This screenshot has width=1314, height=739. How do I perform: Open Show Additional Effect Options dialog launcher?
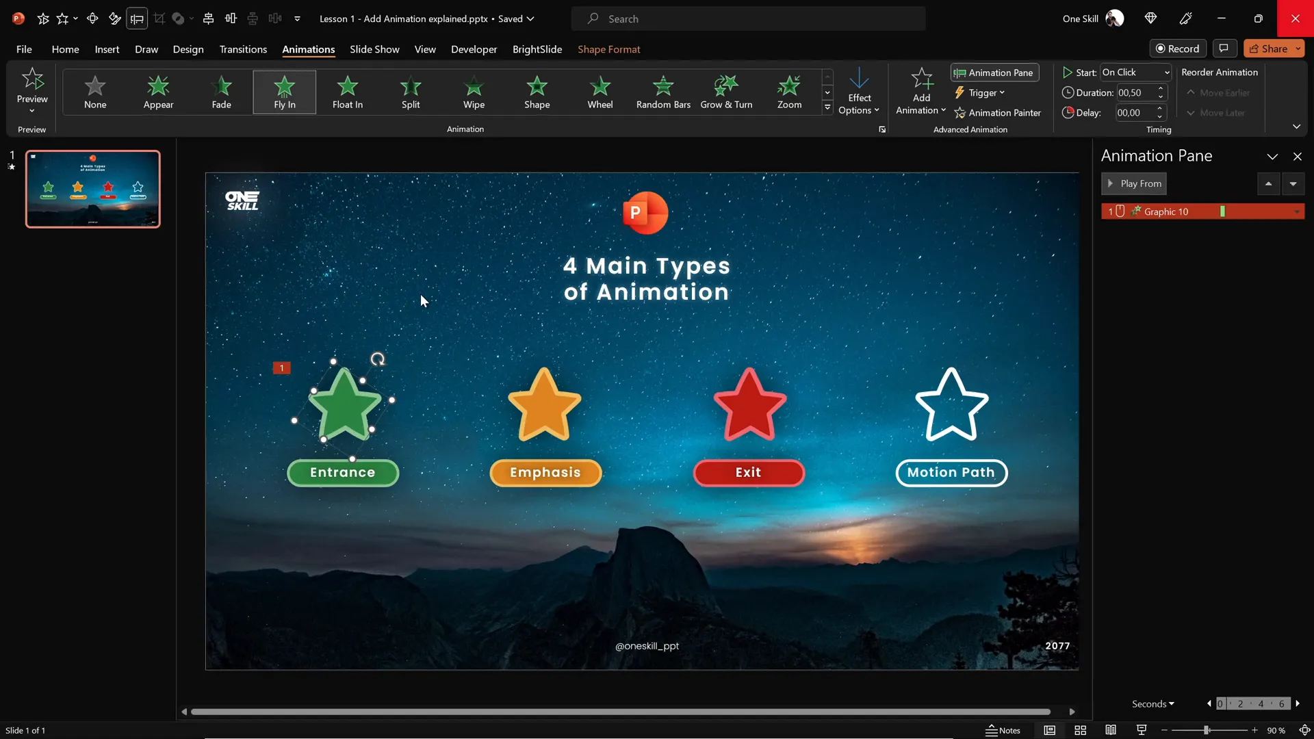(x=882, y=129)
